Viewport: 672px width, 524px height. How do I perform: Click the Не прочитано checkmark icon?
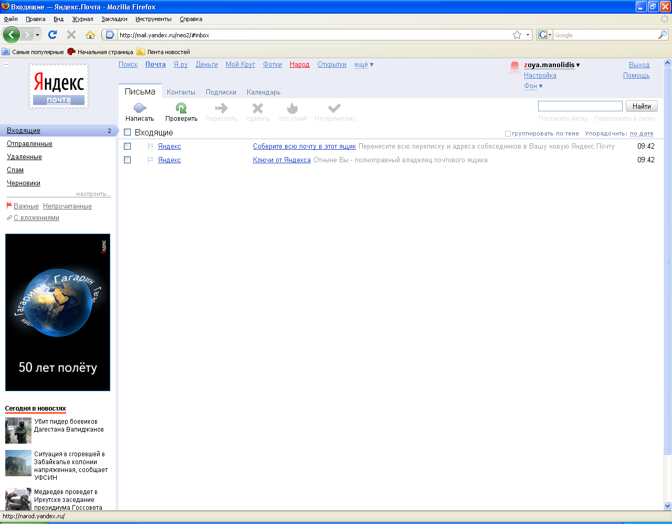(x=334, y=108)
